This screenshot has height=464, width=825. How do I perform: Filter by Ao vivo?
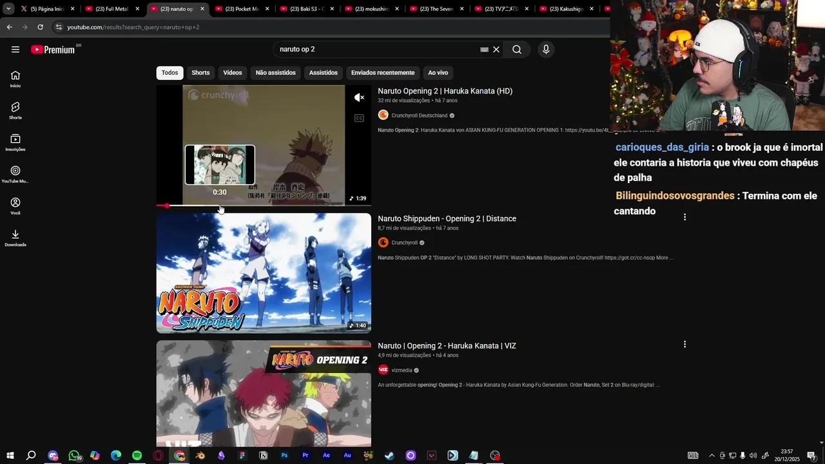click(x=438, y=73)
